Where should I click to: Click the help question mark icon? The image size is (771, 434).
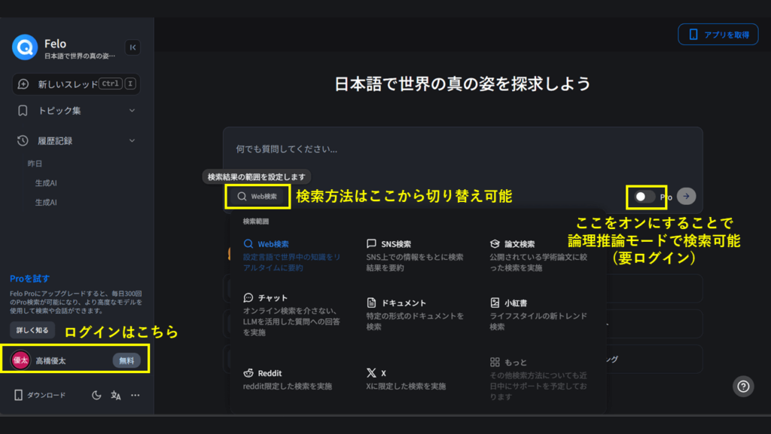743,386
